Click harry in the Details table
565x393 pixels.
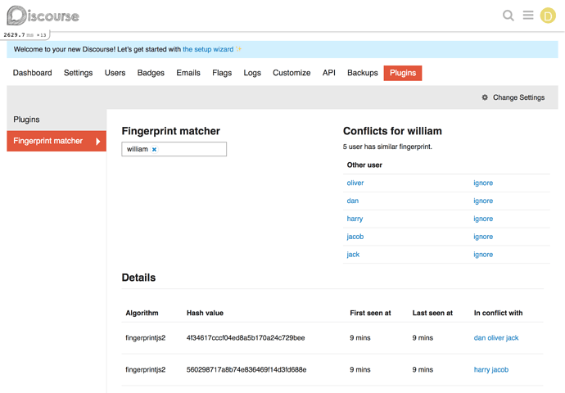tap(481, 369)
